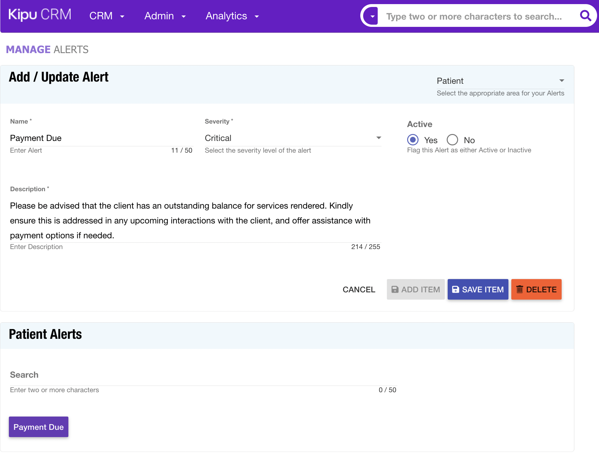
Task: Click the Kipu CRM logo
Action: coord(40,15)
